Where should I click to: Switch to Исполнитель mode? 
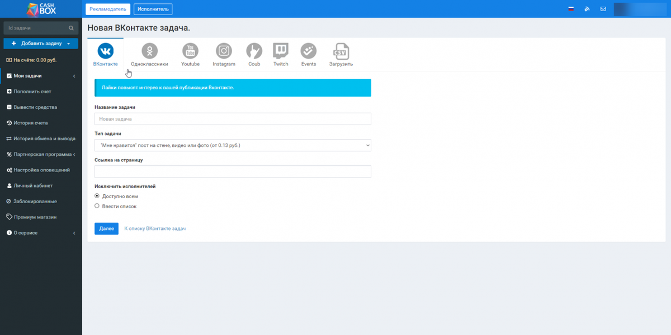153,9
